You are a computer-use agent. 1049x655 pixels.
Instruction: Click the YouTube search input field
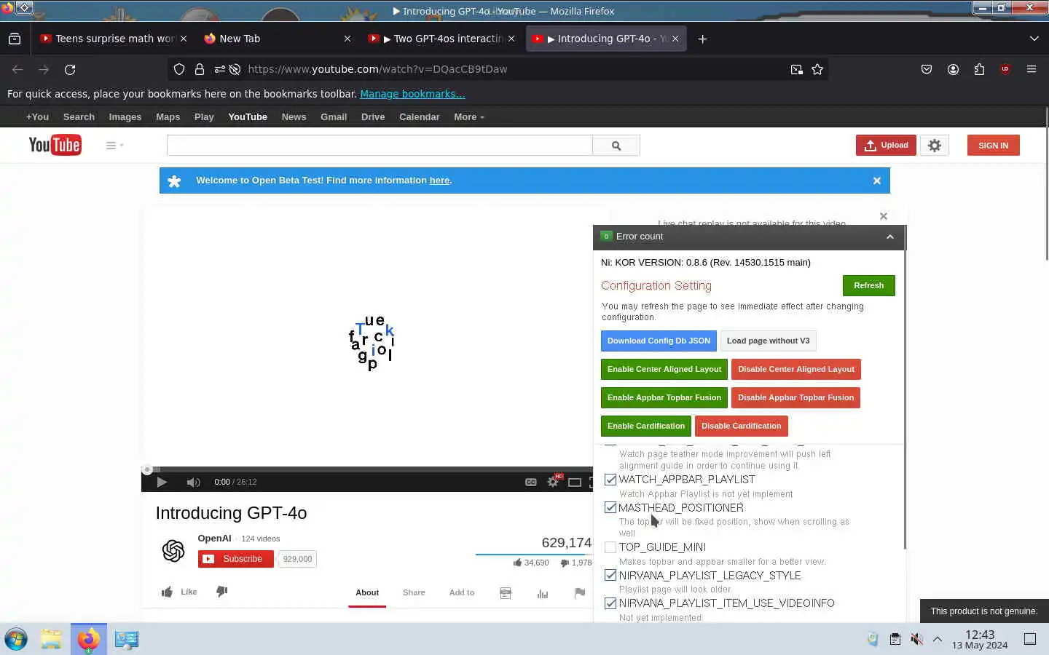tap(380, 146)
